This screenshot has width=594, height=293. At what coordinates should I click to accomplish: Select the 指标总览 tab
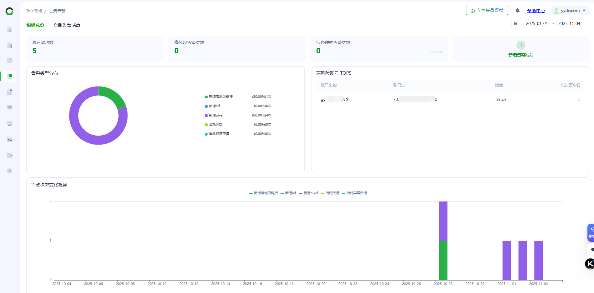[35, 25]
